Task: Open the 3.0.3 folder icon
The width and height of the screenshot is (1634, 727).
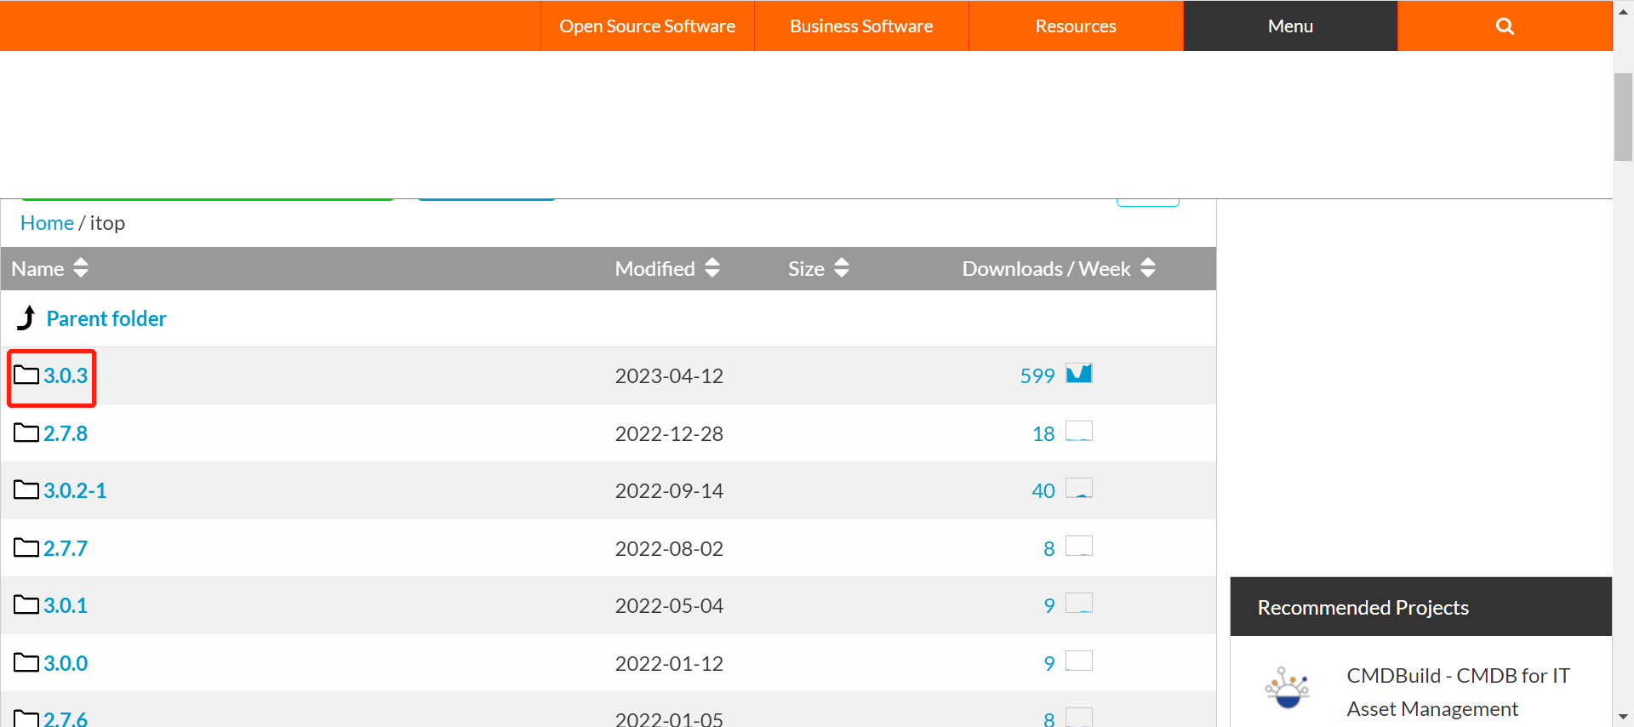Action: (x=26, y=375)
